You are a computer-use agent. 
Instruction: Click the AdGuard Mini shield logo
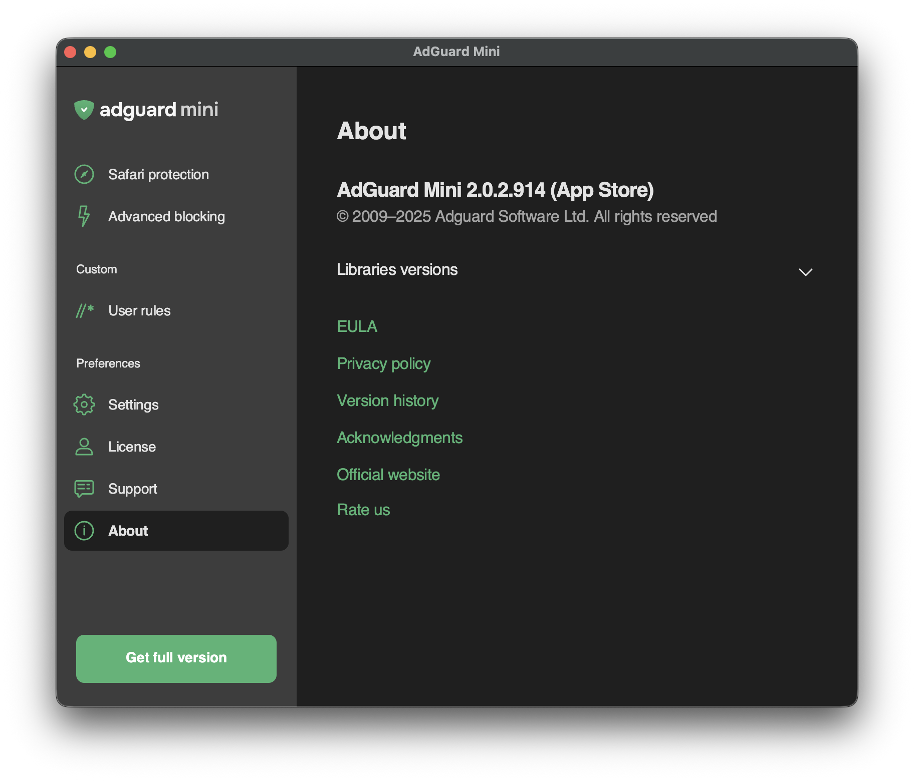click(x=84, y=110)
